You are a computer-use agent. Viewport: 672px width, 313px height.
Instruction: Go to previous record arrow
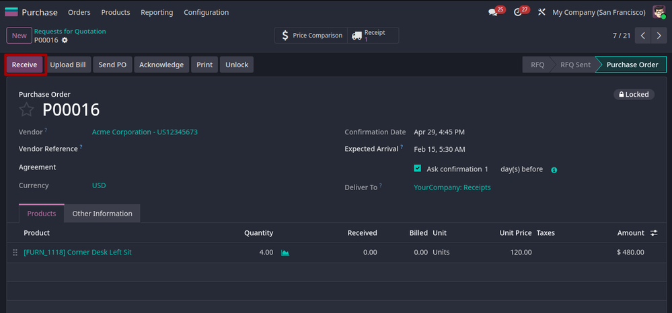click(643, 36)
